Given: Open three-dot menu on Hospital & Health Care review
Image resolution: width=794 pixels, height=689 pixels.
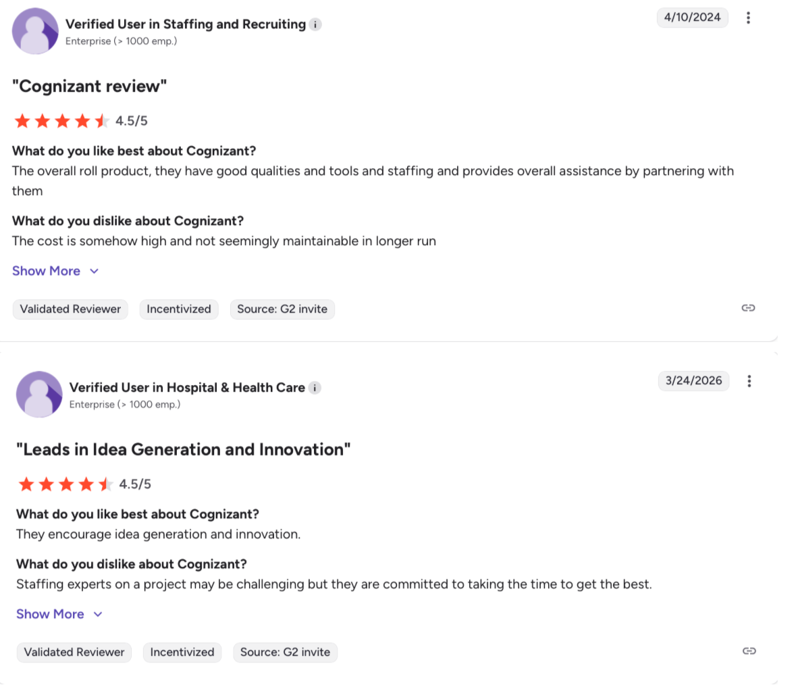Looking at the screenshot, I should 749,381.
